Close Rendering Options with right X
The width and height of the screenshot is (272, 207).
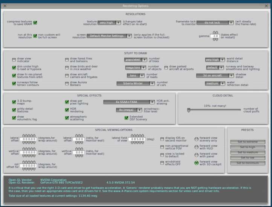pos(266,6)
